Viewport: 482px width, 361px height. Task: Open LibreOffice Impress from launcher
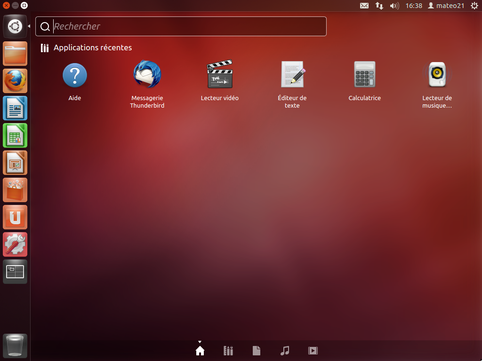(15, 163)
